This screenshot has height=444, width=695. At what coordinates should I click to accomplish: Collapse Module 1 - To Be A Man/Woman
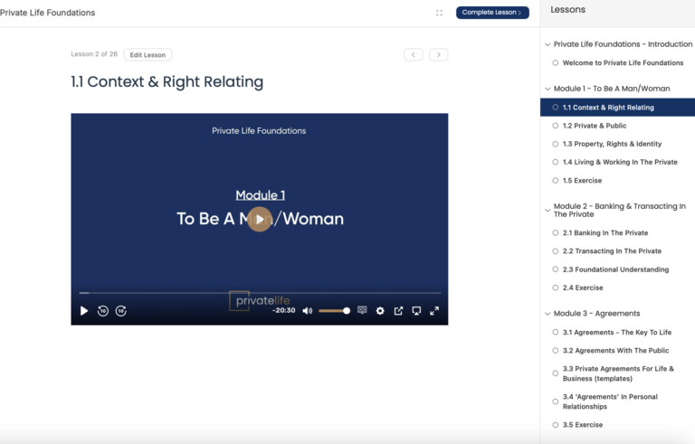tap(547, 89)
